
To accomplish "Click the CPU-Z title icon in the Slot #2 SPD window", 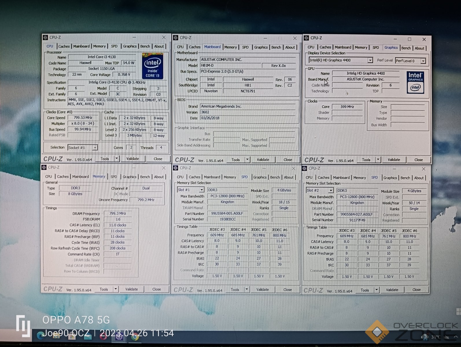I will [304, 168].
